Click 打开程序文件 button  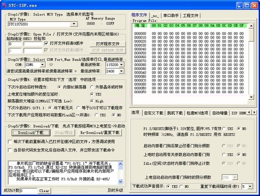click(107, 44)
